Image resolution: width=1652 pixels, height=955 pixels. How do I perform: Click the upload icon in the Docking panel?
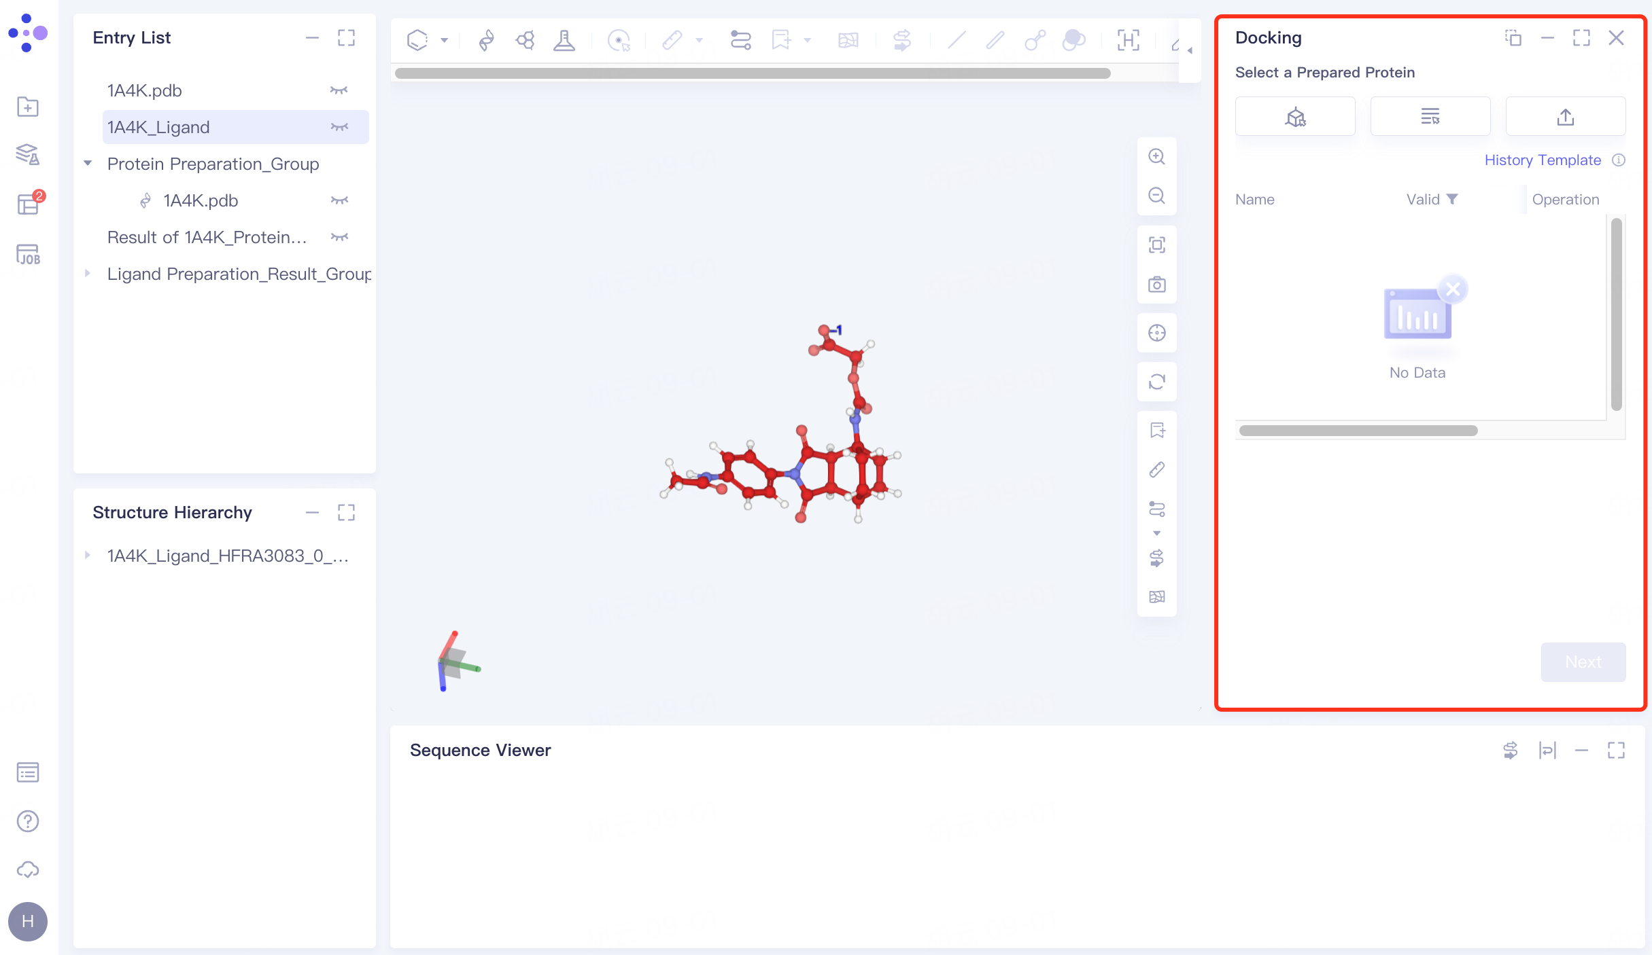(1565, 116)
